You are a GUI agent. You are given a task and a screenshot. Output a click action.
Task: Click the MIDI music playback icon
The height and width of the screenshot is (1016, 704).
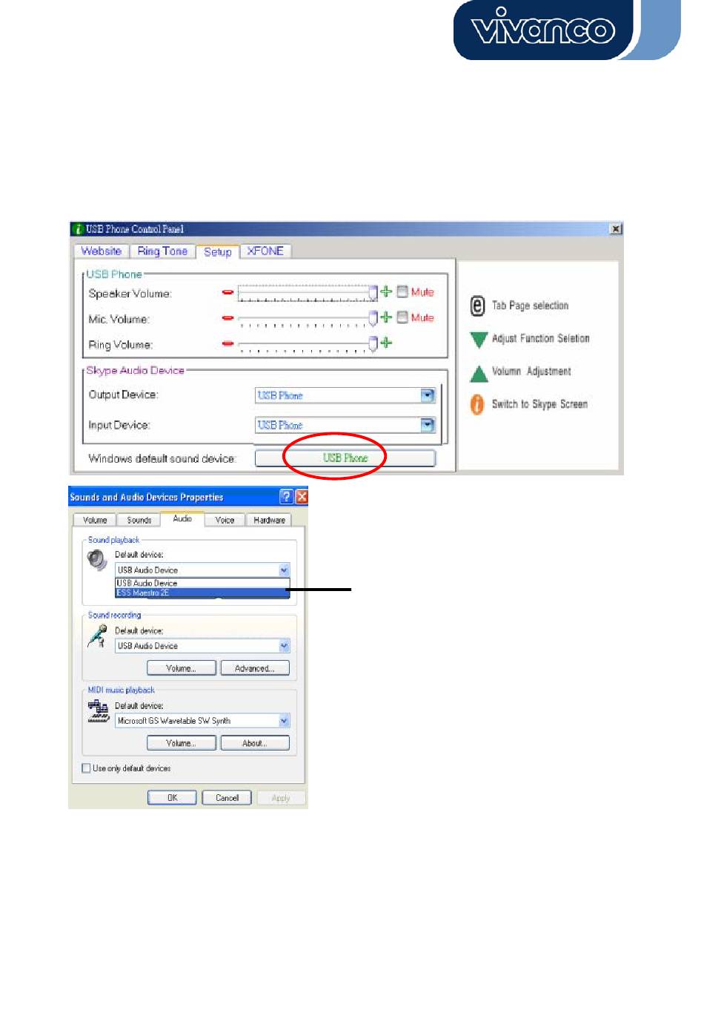(x=98, y=711)
